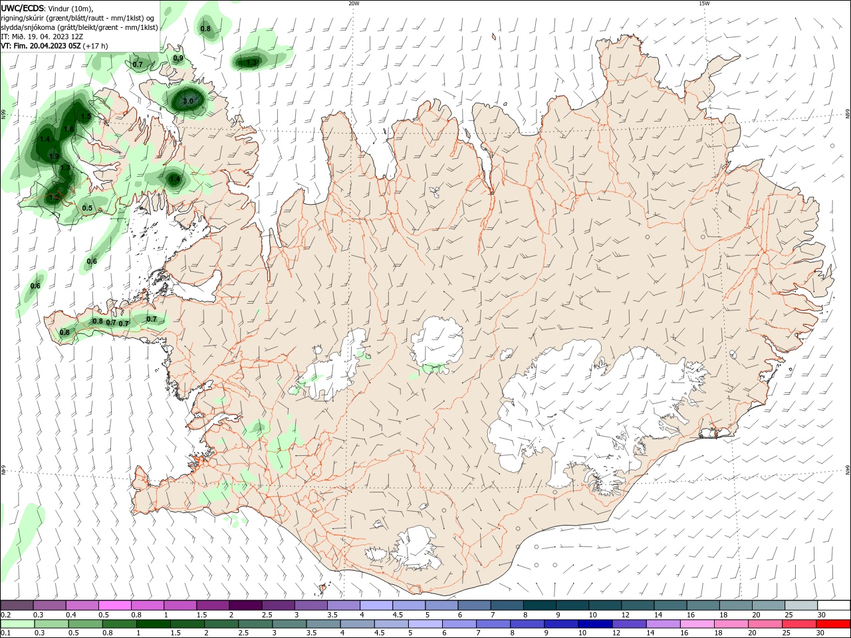Click the '(+17 h)' forecast offset text
The image size is (851, 638).
point(96,46)
